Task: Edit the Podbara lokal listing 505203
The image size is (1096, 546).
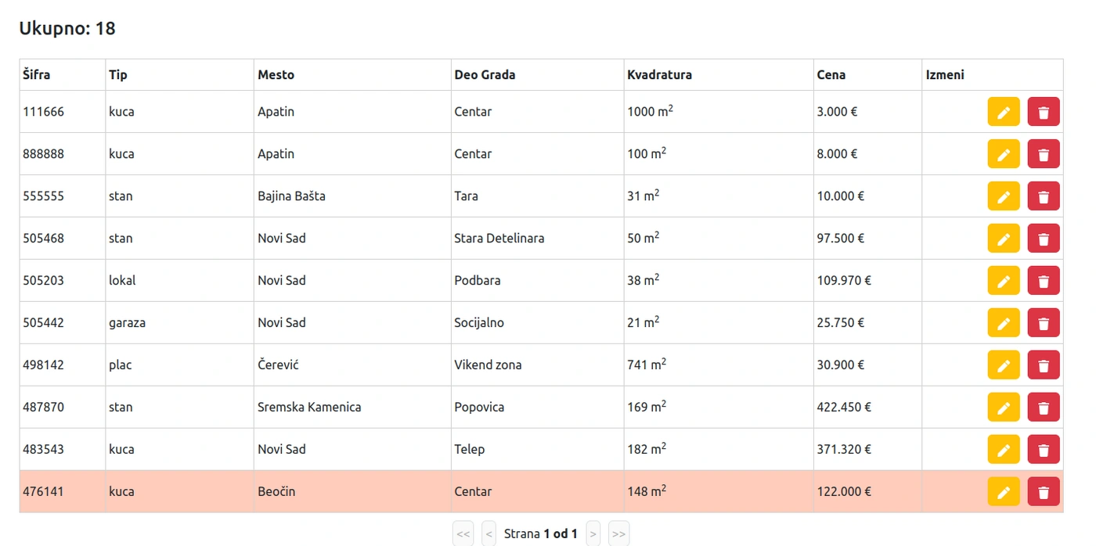Action: (x=1004, y=281)
